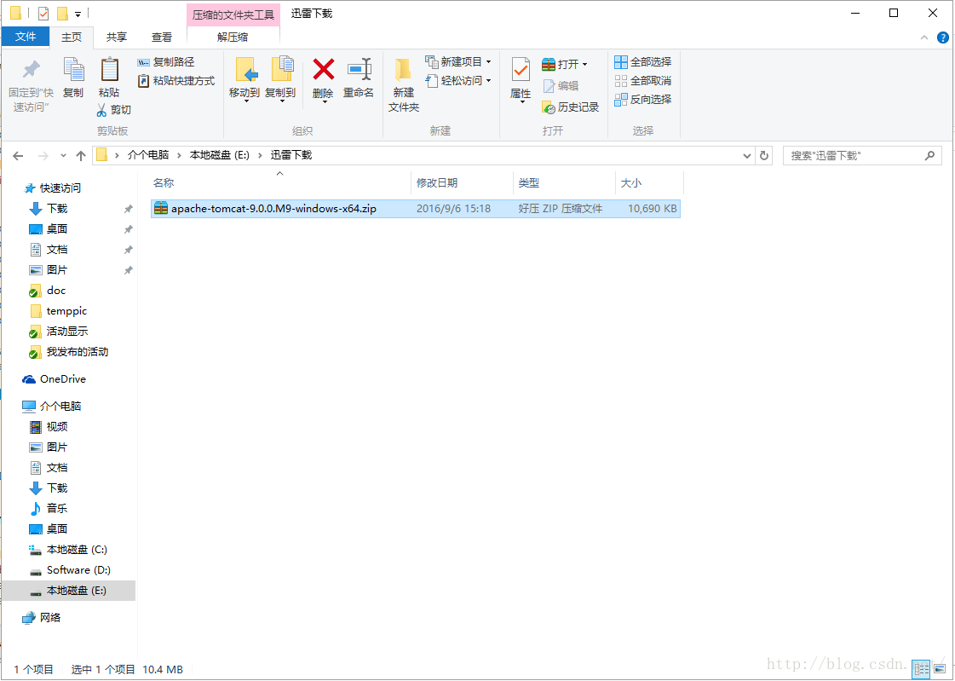Open pinned Documents (文档) under Quick access
Screen dimensions: 955x681
point(49,250)
